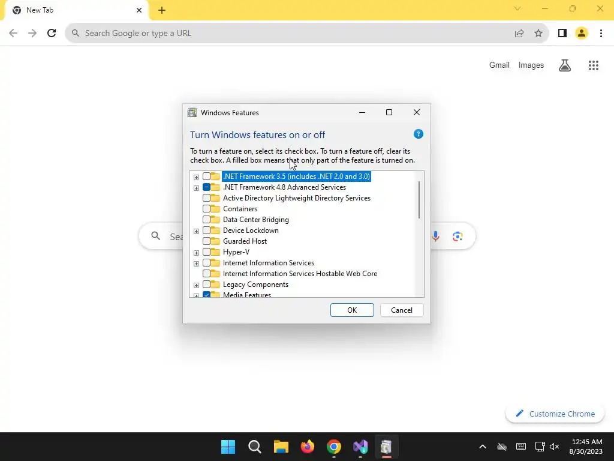Click Customize Chrome button
This screenshot has height=461, width=614.
tap(555, 414)
